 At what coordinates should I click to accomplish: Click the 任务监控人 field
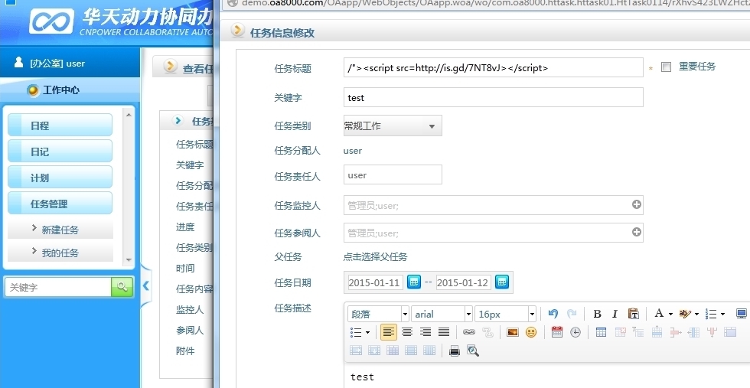coord(493,205)
